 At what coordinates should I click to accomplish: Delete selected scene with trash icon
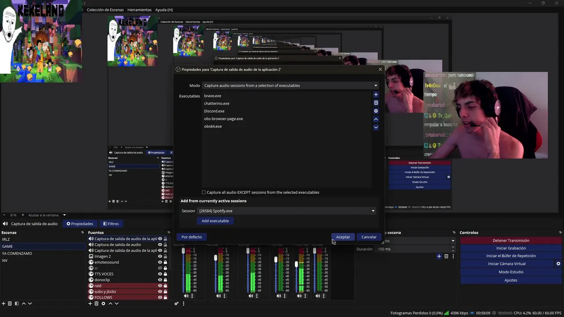click(10, 303)
